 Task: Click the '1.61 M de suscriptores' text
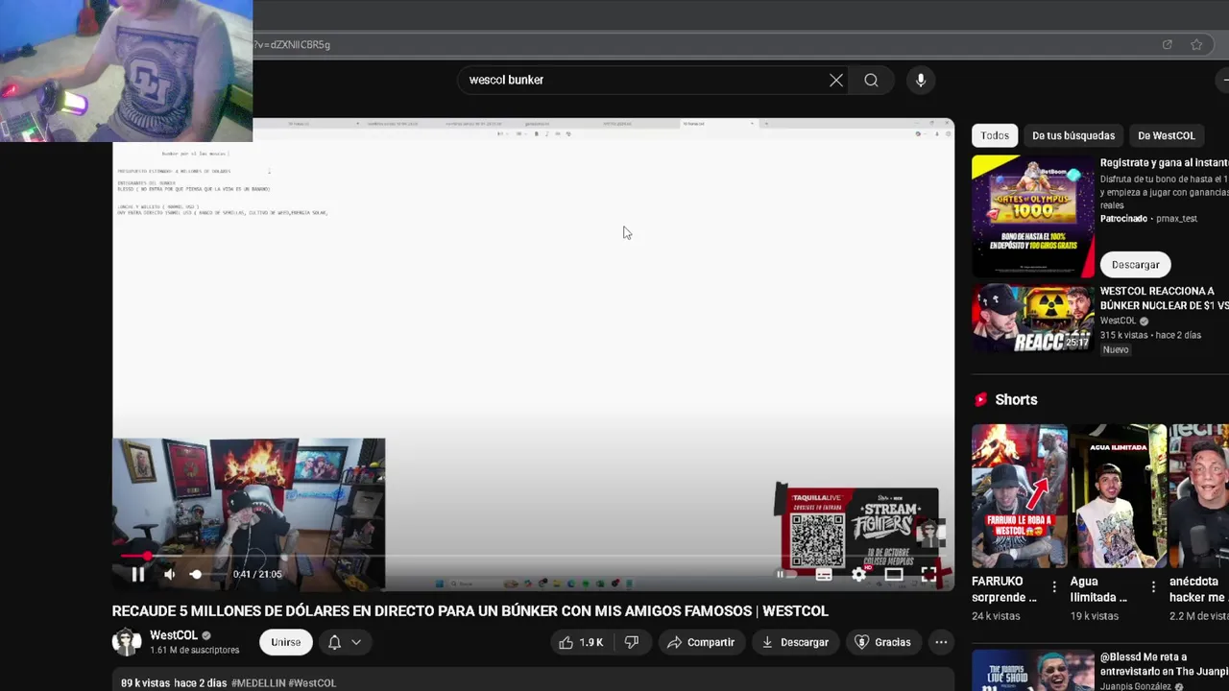click(x=195, y=651)
